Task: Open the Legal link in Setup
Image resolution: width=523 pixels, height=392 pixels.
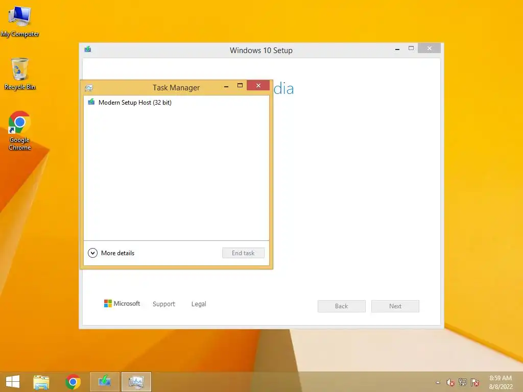Action: [199, 304]
